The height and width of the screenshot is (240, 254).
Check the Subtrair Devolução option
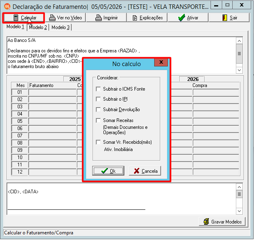click(98, 110)
